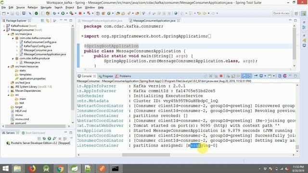Click the Open Perspective icon
This screenshot has height=173, width=308.
[x=296, y=13]
